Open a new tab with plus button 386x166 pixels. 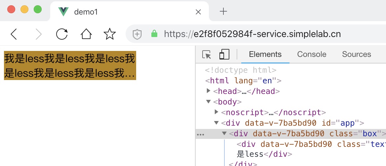tap(223, 11)
